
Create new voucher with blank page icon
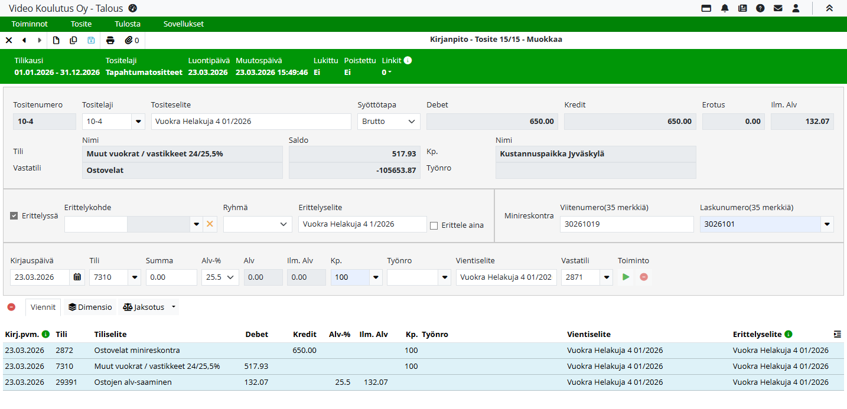(57, 41)
